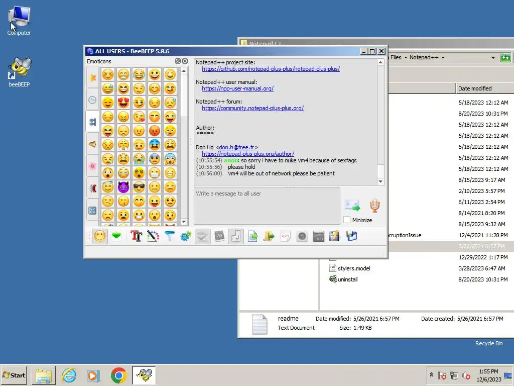Click the emoticon list scroll-up arrow
Screen dimensions: 514x386
coord(184,70)
